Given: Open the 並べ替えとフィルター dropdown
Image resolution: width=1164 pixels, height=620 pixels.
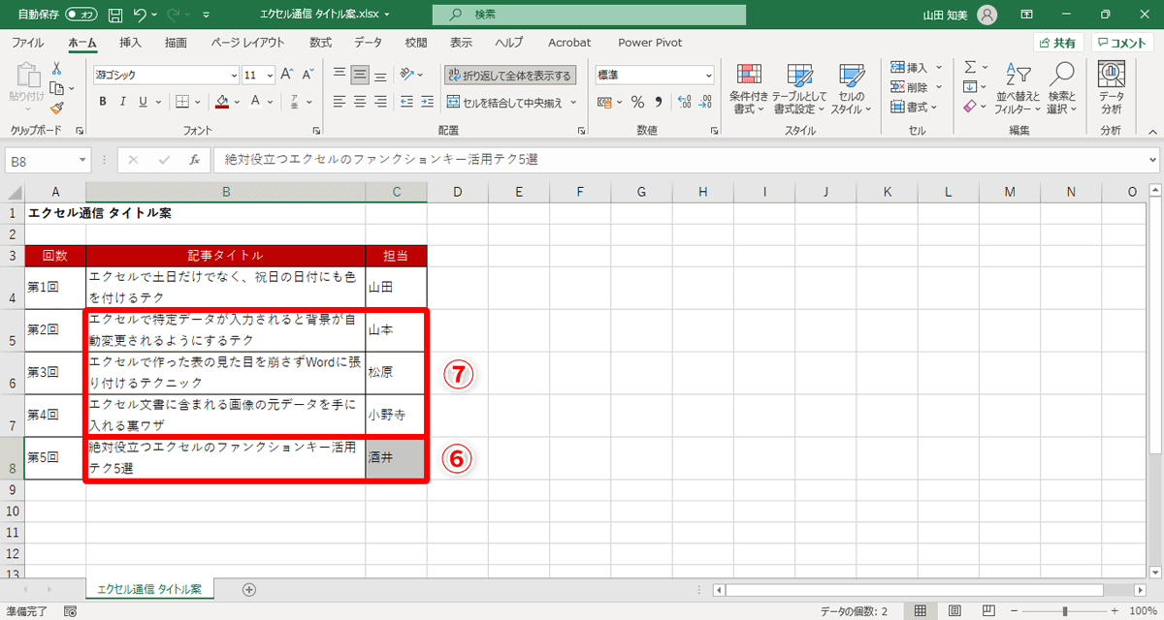Looking at the screenshot, I should coord(1017,89).
